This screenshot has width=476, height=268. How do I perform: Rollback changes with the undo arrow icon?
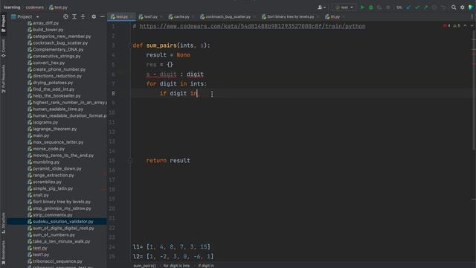click(x=443, y=7)
